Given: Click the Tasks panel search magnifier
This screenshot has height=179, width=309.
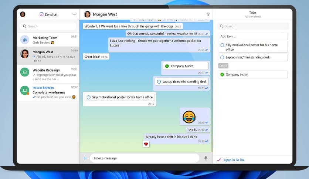Looking at the screenshot, I should click(221, 26).
